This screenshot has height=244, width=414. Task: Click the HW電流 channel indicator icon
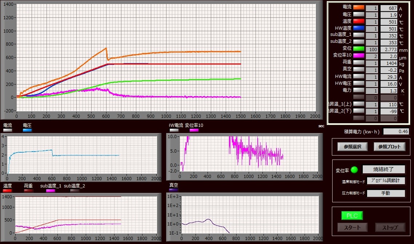pos(358,76)
